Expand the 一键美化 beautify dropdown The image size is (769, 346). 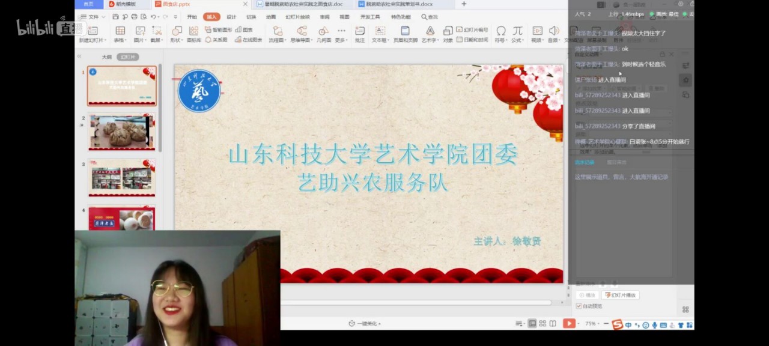click(365, 324)
